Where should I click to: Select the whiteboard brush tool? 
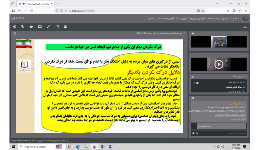click(x=48, y=27)
